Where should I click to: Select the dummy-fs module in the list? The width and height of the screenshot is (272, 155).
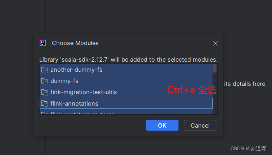pyautogui.click(x=126, y=81)
